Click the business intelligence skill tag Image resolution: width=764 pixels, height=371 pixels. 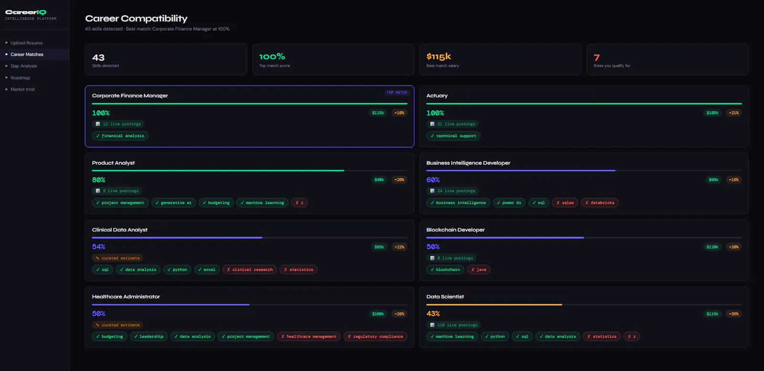pos(458,203)
